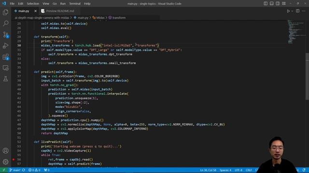Click 'return depthMap' on line 50
Viewport: 309px width, 173px height.
(x=55, y=133)
